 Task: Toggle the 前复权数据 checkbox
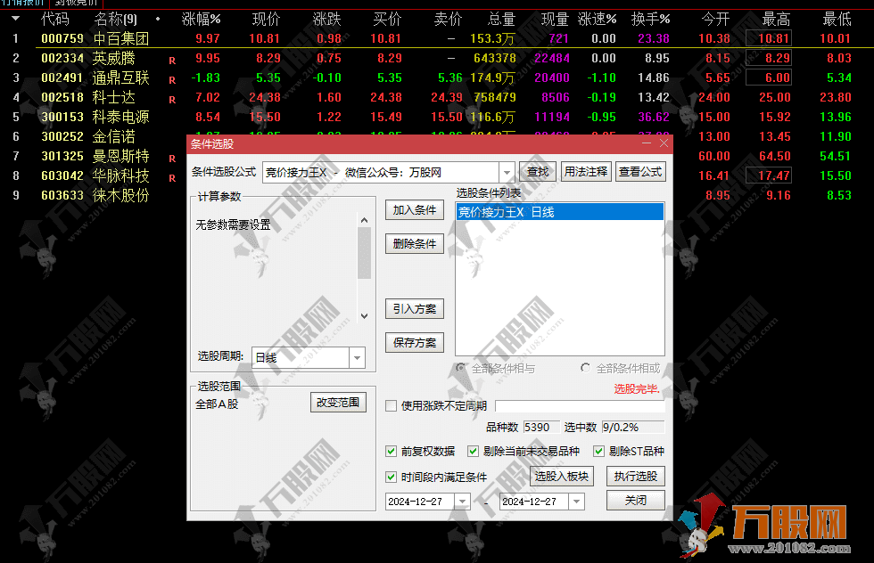coord(392,451)
